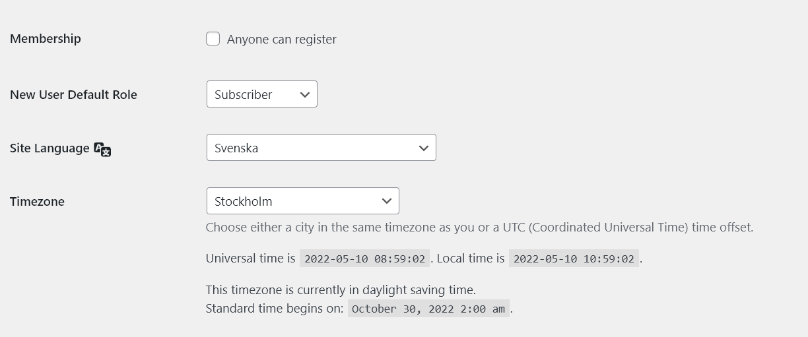Open the New User Default Role dropdown
Image resolution: width=808 pixels, height=337 pixels.
262,94
